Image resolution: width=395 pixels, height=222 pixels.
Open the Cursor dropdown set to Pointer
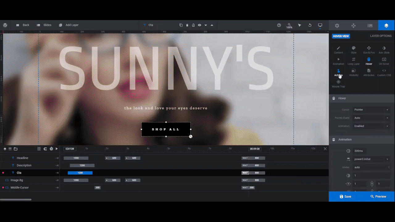[x=371, y=109]
